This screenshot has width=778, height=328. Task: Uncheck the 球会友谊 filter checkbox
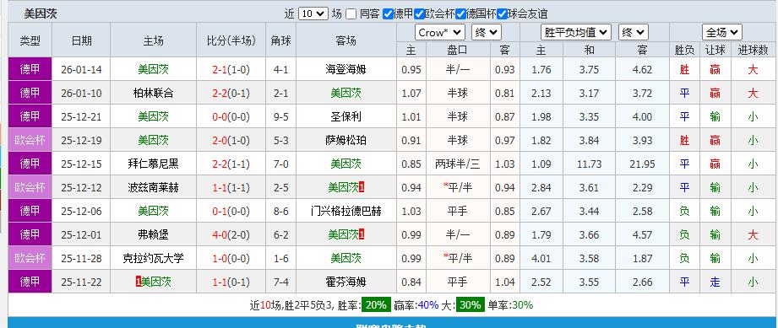[x=502, y=13]
